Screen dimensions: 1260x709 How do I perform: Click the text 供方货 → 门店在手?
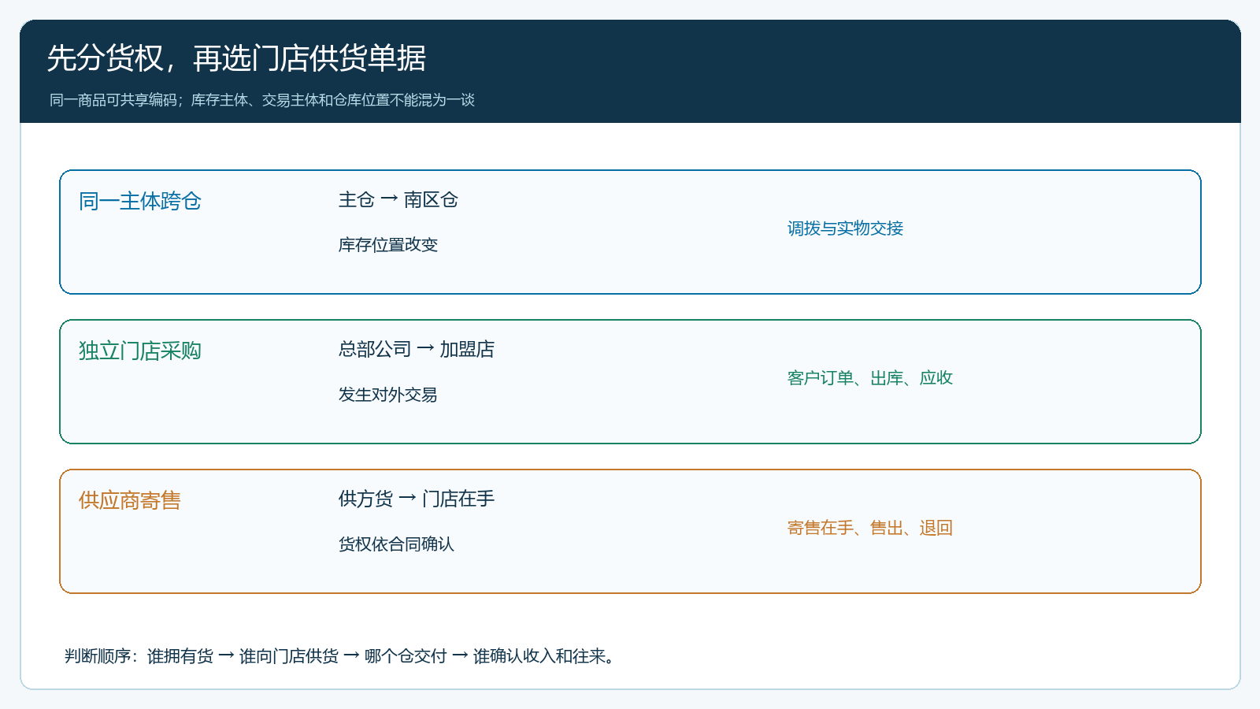417,499
